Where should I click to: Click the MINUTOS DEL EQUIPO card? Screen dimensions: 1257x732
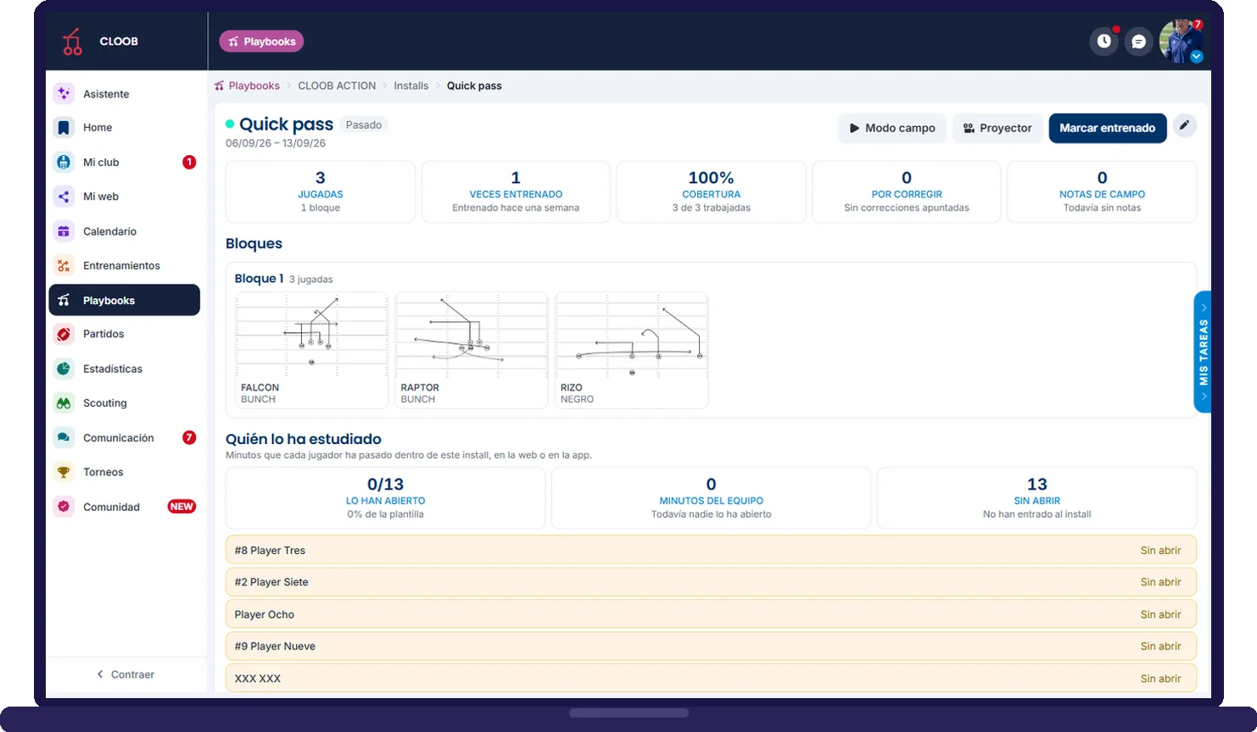click(x=711, y=498)
